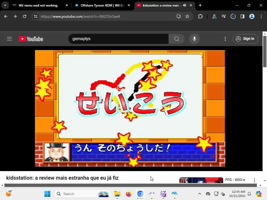Open the downloads icon in toolbar

click(233, 16)
